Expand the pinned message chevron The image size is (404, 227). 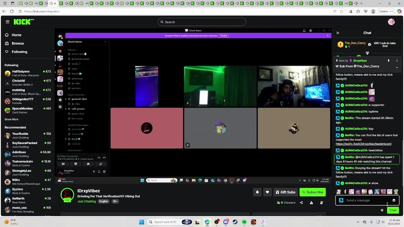(397, 67)
